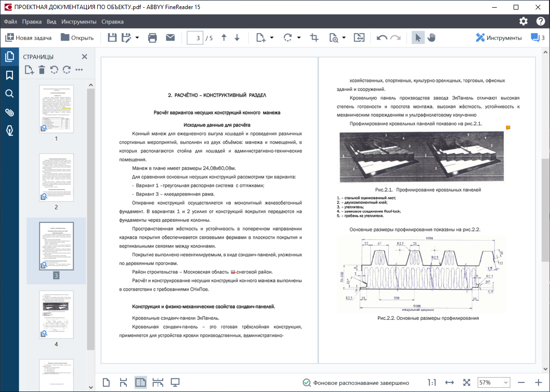Open the Инструменты menu

79,22
